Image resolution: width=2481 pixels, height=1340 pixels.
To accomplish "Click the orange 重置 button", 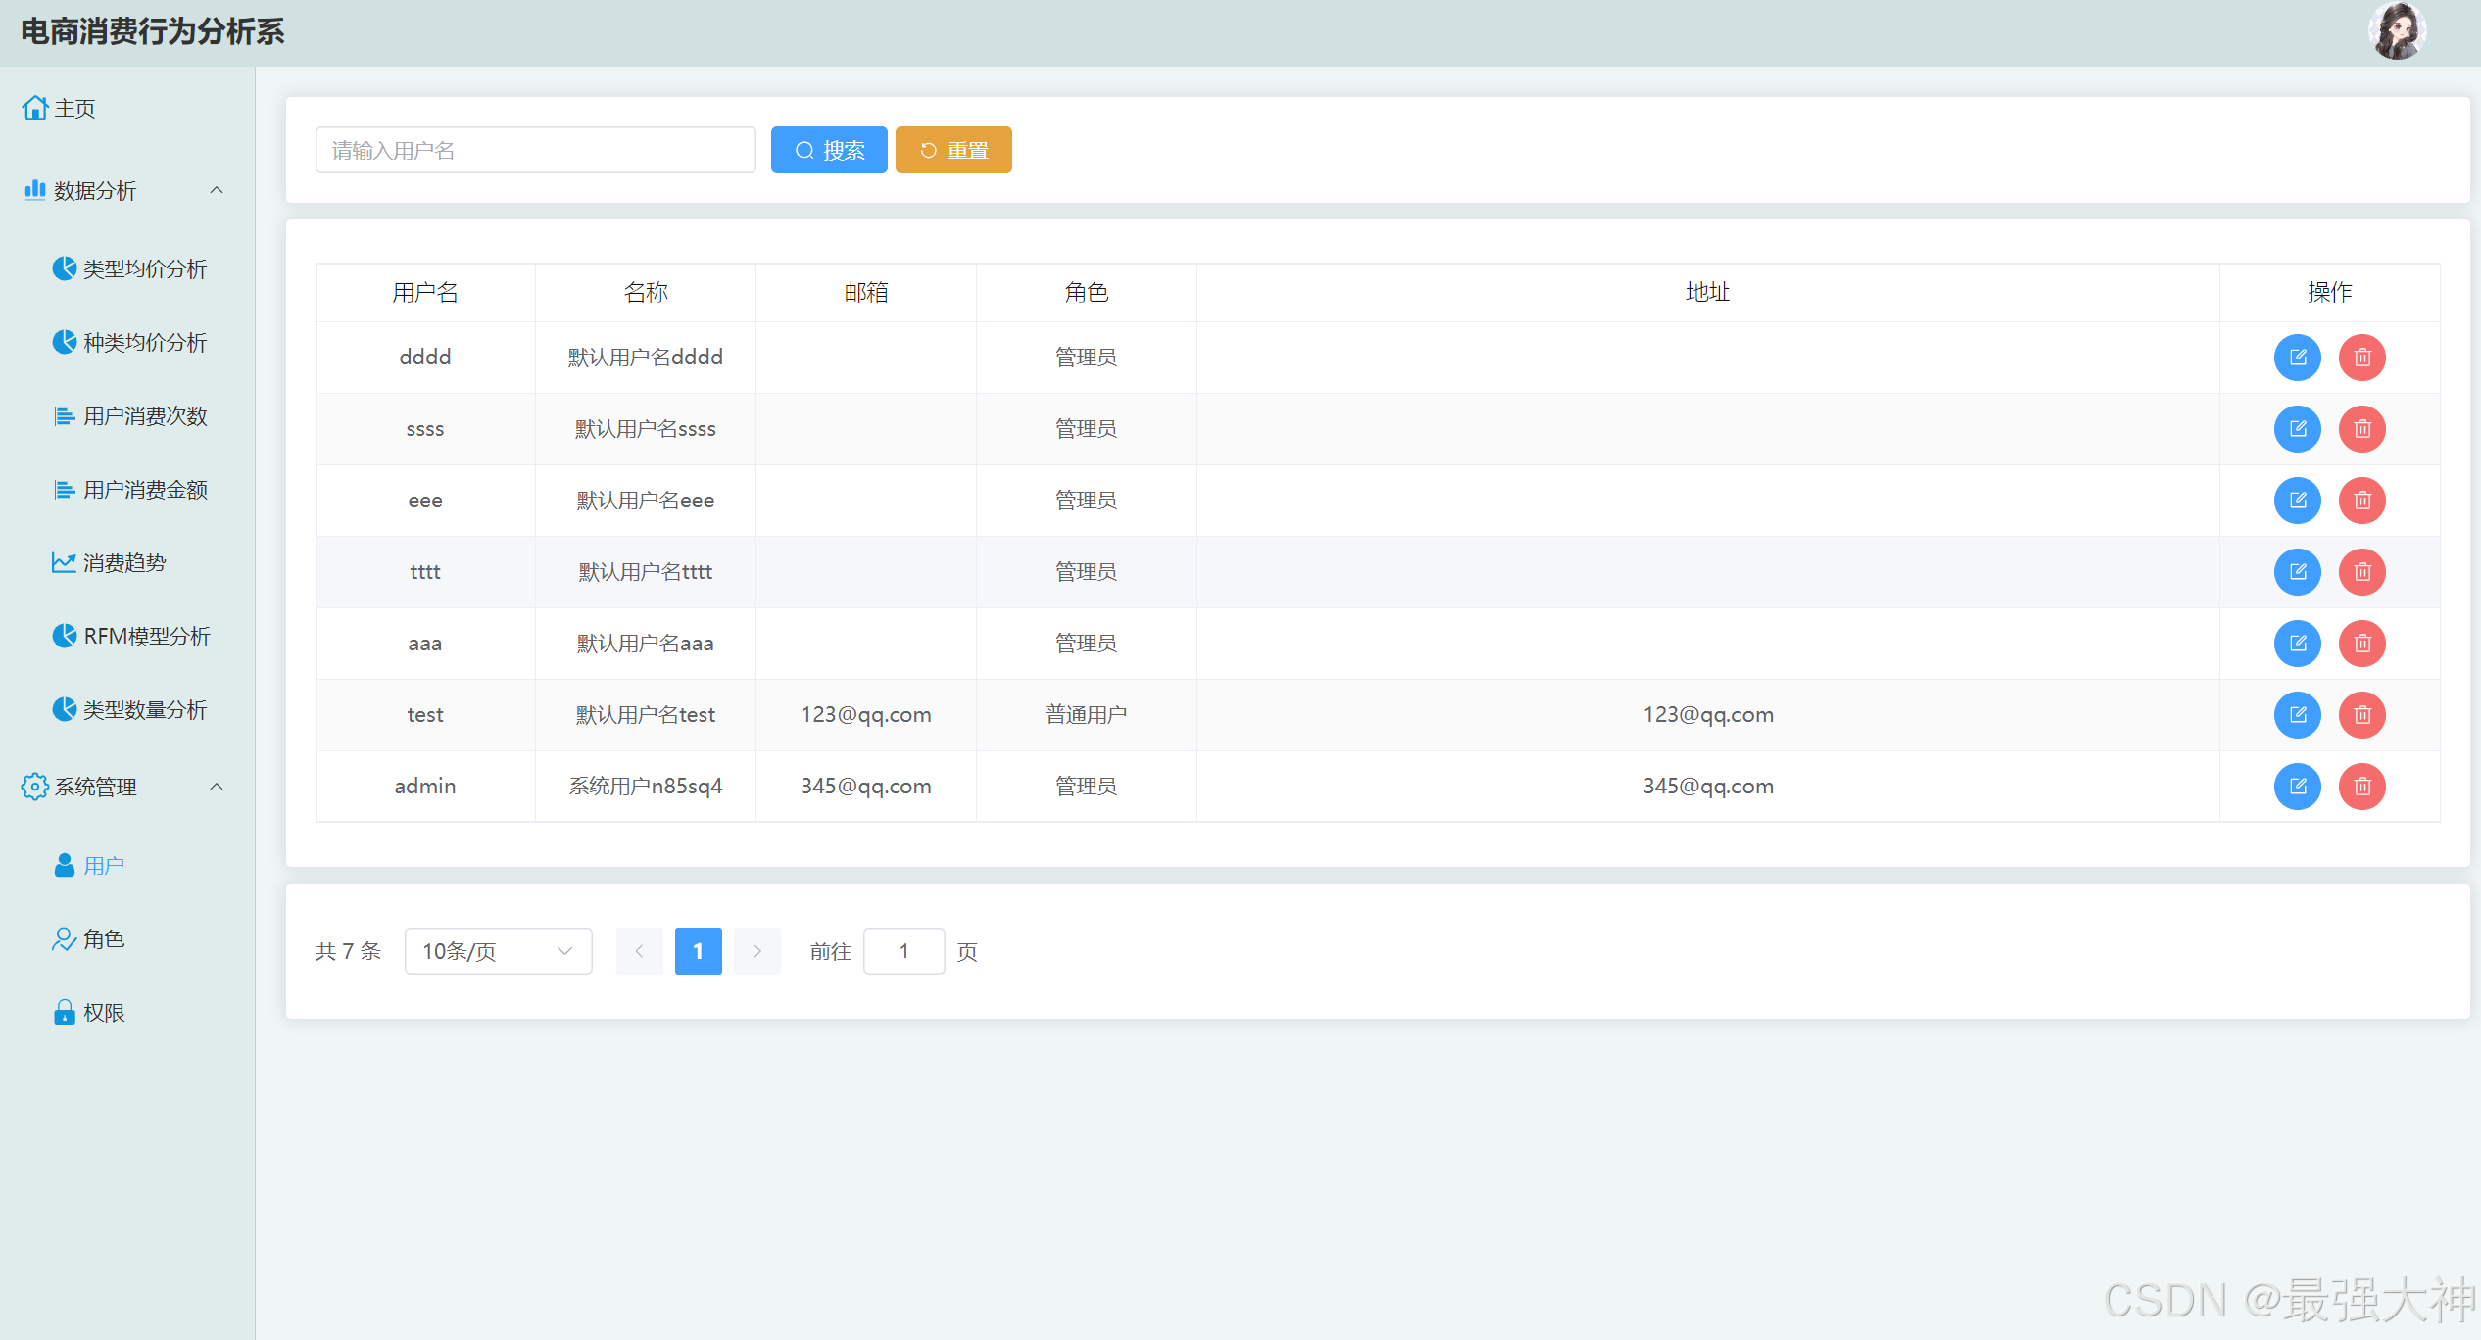I will pyautogui.click(x=953, y=150).
